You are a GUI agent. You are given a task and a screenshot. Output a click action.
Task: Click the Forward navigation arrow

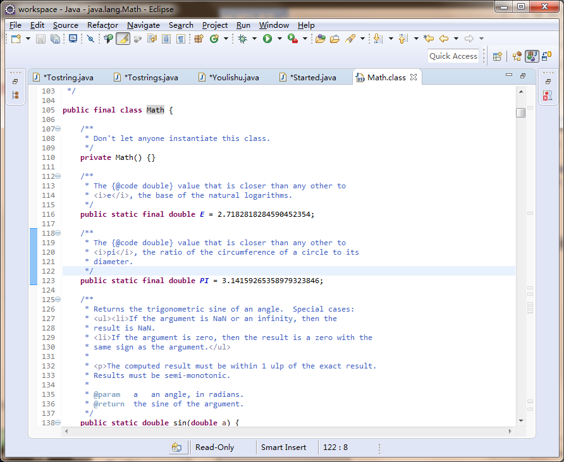pos(469,39)
